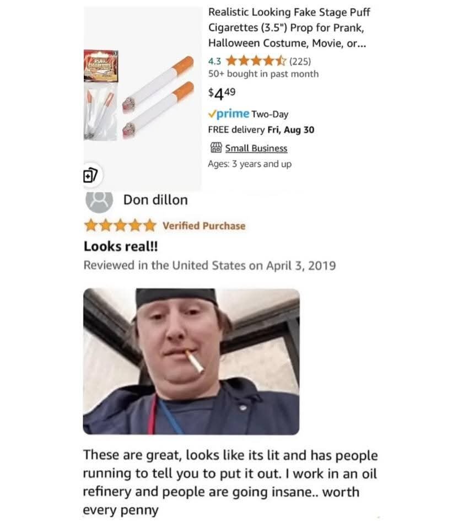
Task: Click the Reviewed in the United States date line
Action: tap(209, 265)
